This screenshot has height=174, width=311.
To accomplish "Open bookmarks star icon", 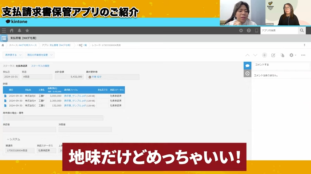I will 27,30.
